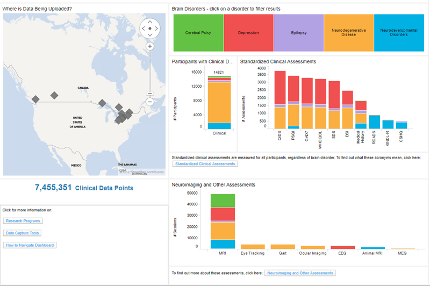Viewport: 430px width, 286px height.
Task: Zoom out on the map with minus
Action: click(150, 102)
